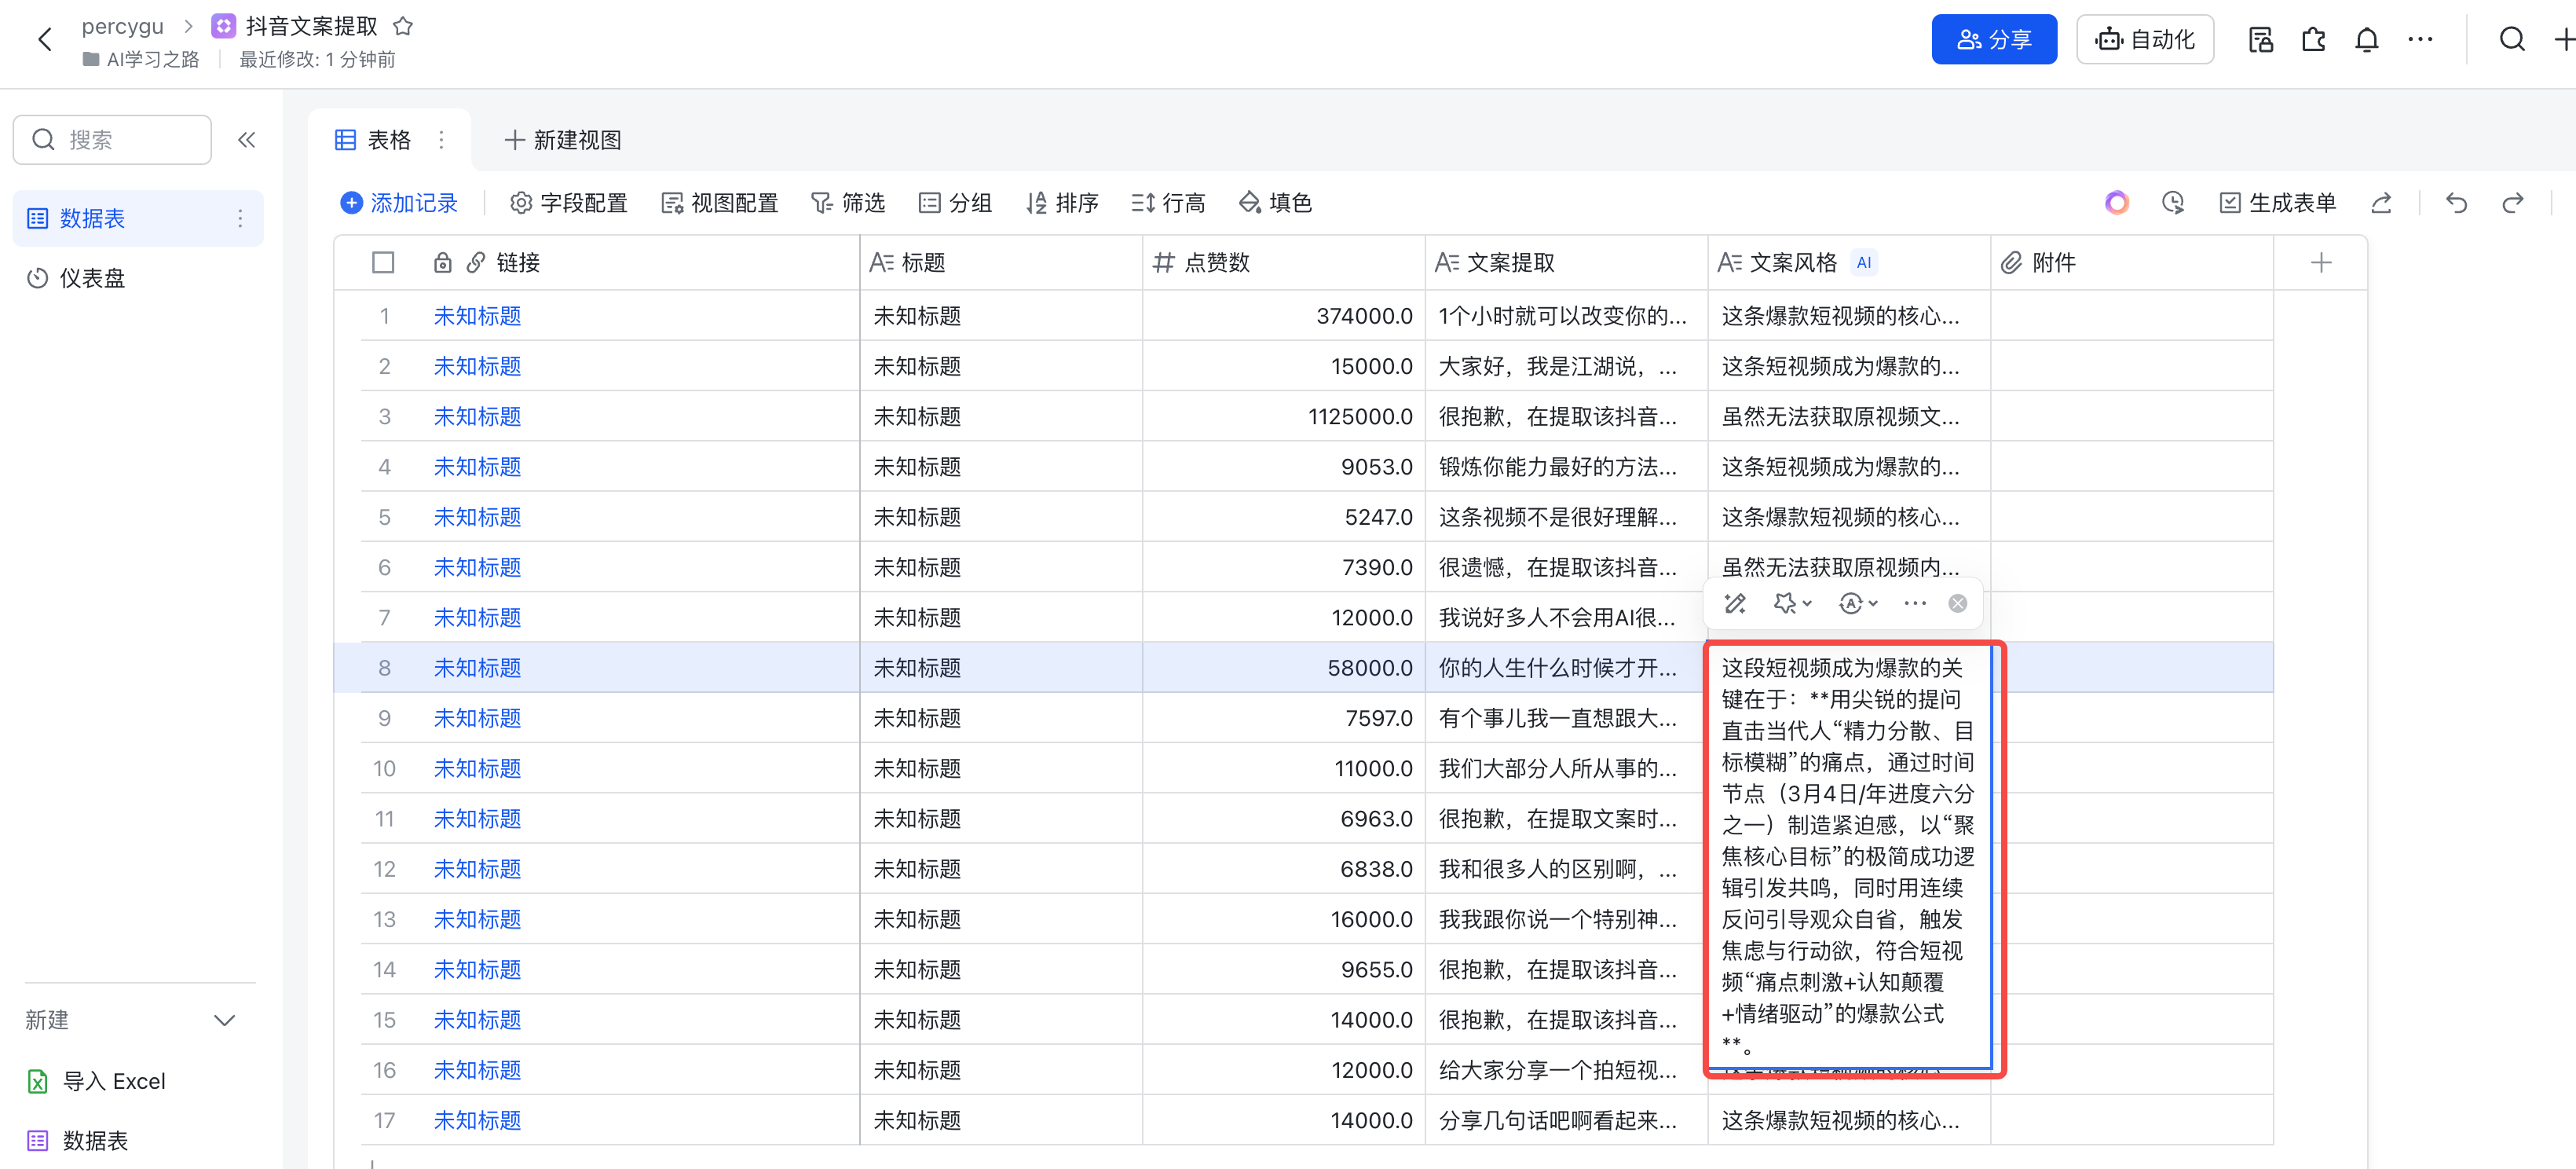Click the toolbar share-arrow export icon
Viewport: 2576px width, 1169px height.
2381,203
